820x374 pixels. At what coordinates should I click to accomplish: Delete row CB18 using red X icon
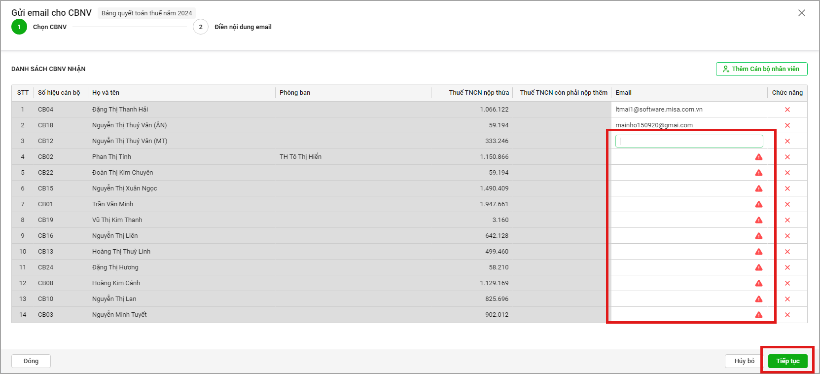click(787, 125)
